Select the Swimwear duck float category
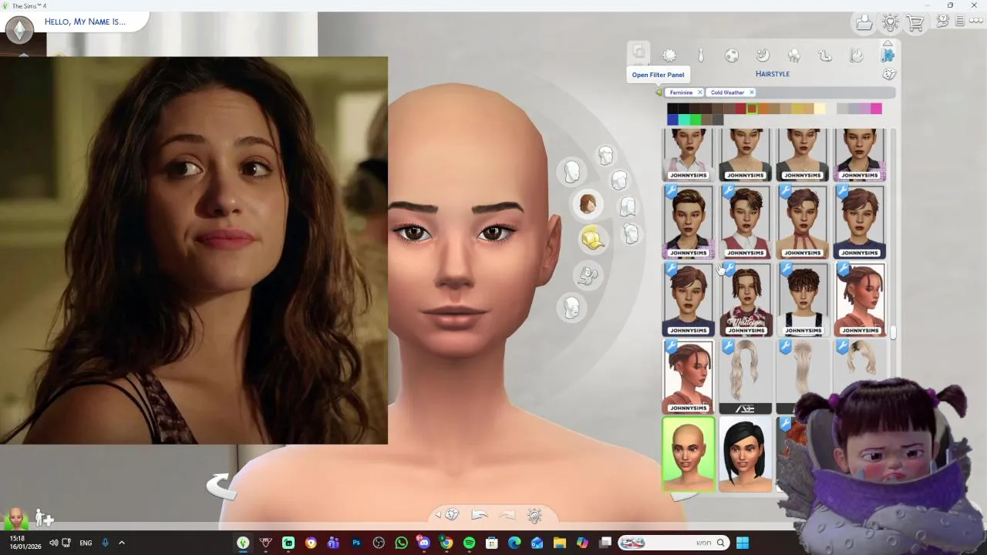The width and height of the screenshot is (987, 555). [825, 55]
